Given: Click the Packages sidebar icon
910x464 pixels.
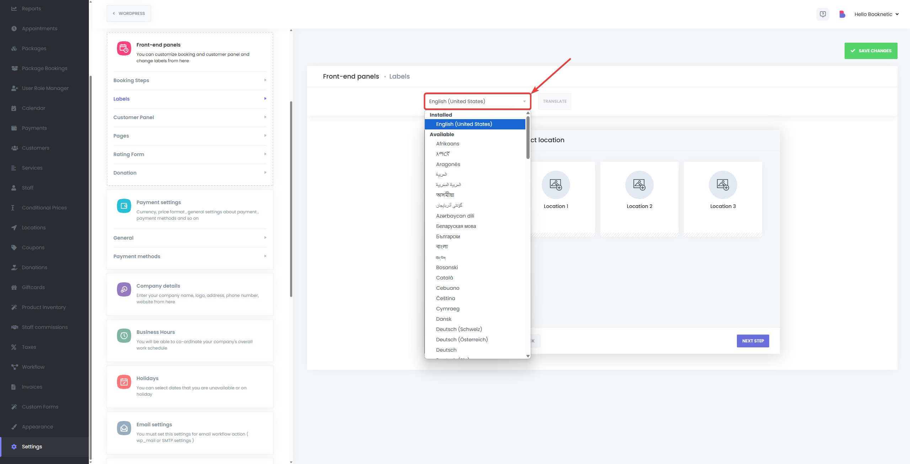Looking at the screenshot, I should point(14,48).
